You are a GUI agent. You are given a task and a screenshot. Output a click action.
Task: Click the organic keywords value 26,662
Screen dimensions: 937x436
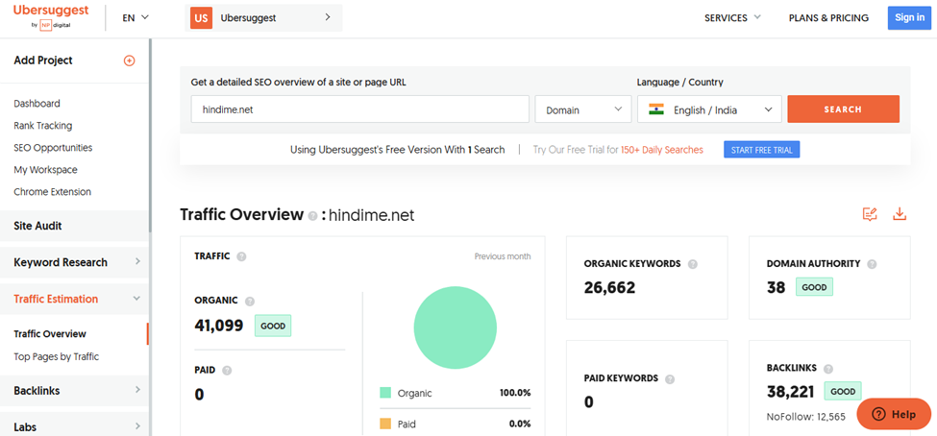pos(609,288)
